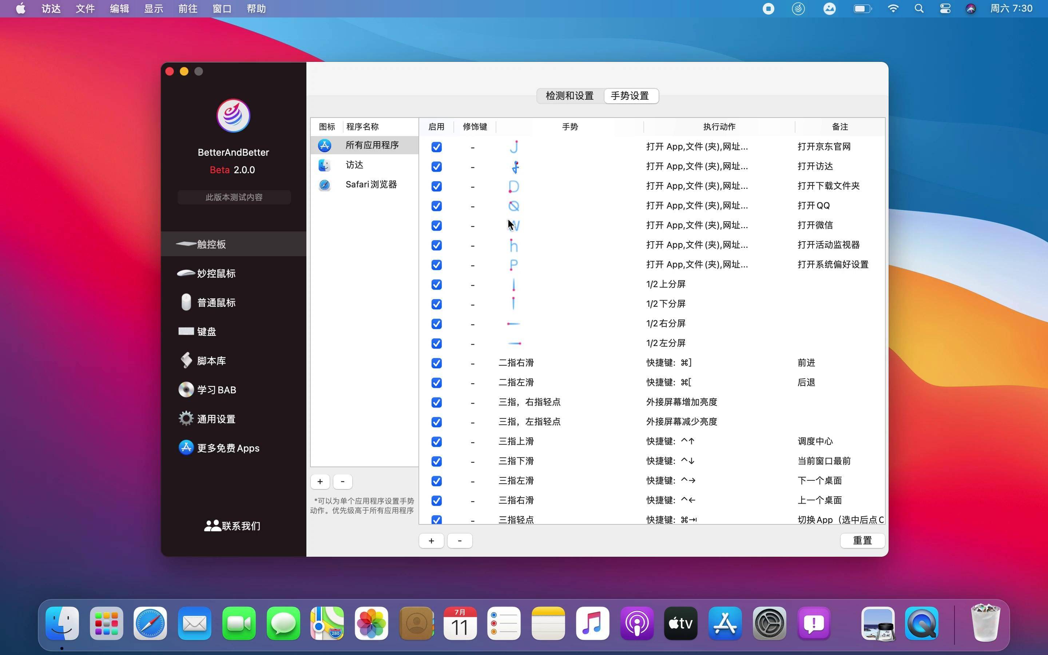Open Control Center in menu bar

pos(945,9)
